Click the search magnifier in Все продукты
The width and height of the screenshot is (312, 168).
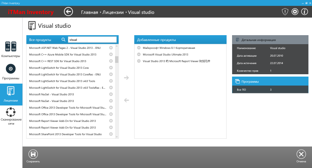(63, 40)
